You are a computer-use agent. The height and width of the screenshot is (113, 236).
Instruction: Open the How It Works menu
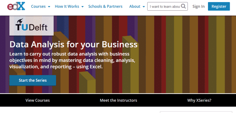tap(67, 6)
